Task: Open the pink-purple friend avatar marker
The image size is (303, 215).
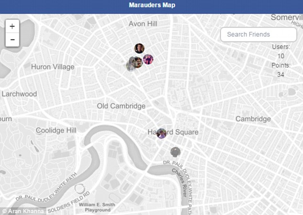Action: tap(148, 59)
